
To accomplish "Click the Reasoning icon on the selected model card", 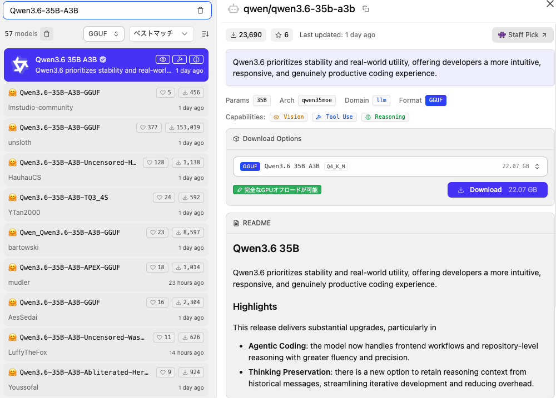I will pyautogui.click(x=196, y=59).
